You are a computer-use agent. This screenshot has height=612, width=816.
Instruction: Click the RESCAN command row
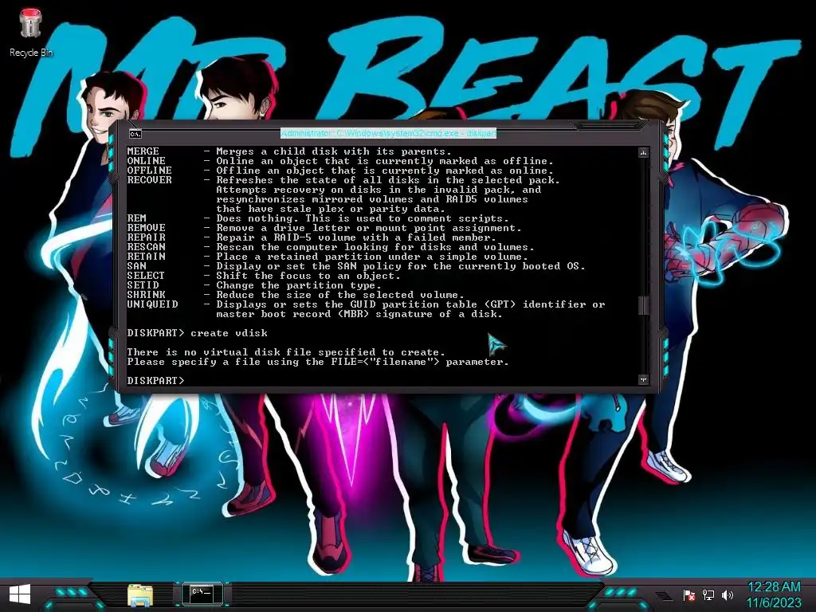(x=331, y=247)
